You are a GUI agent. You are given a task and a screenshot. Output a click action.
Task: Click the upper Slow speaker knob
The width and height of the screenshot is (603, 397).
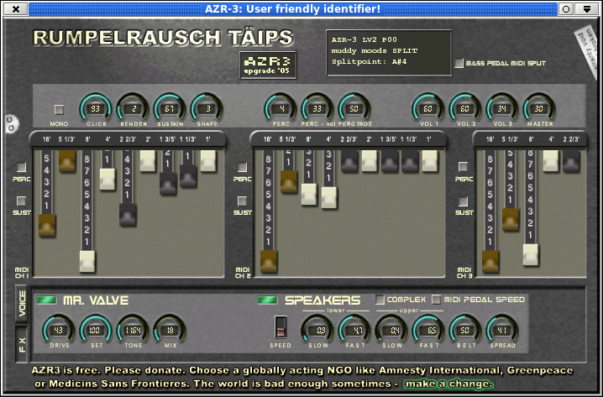pyautogui.click(x=391, y=330)
